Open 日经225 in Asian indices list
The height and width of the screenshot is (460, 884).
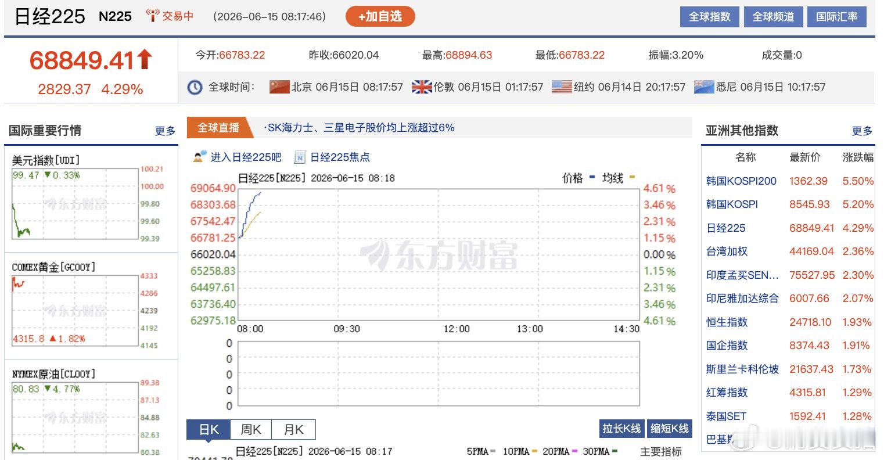click(726, 228)
